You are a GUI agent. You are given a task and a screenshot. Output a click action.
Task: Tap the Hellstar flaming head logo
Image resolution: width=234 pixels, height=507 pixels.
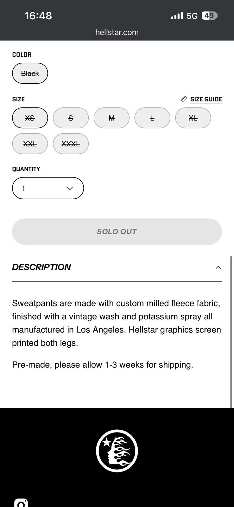117,451
